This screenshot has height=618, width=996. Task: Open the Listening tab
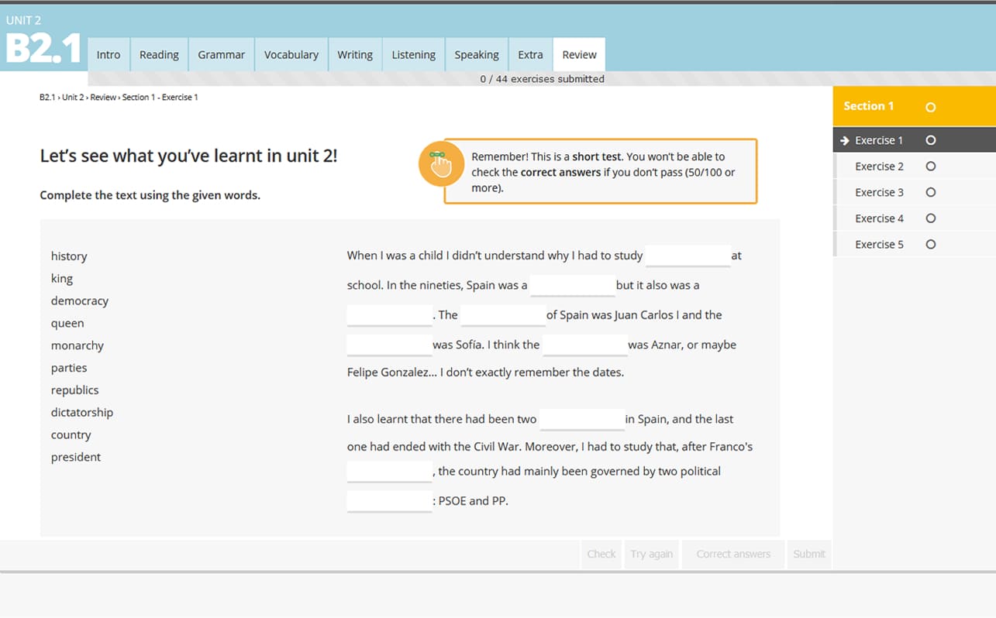(x=413, y=54)
